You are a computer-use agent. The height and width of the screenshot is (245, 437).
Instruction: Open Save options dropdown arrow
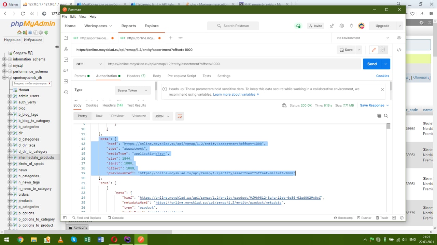tap(359, 50)
